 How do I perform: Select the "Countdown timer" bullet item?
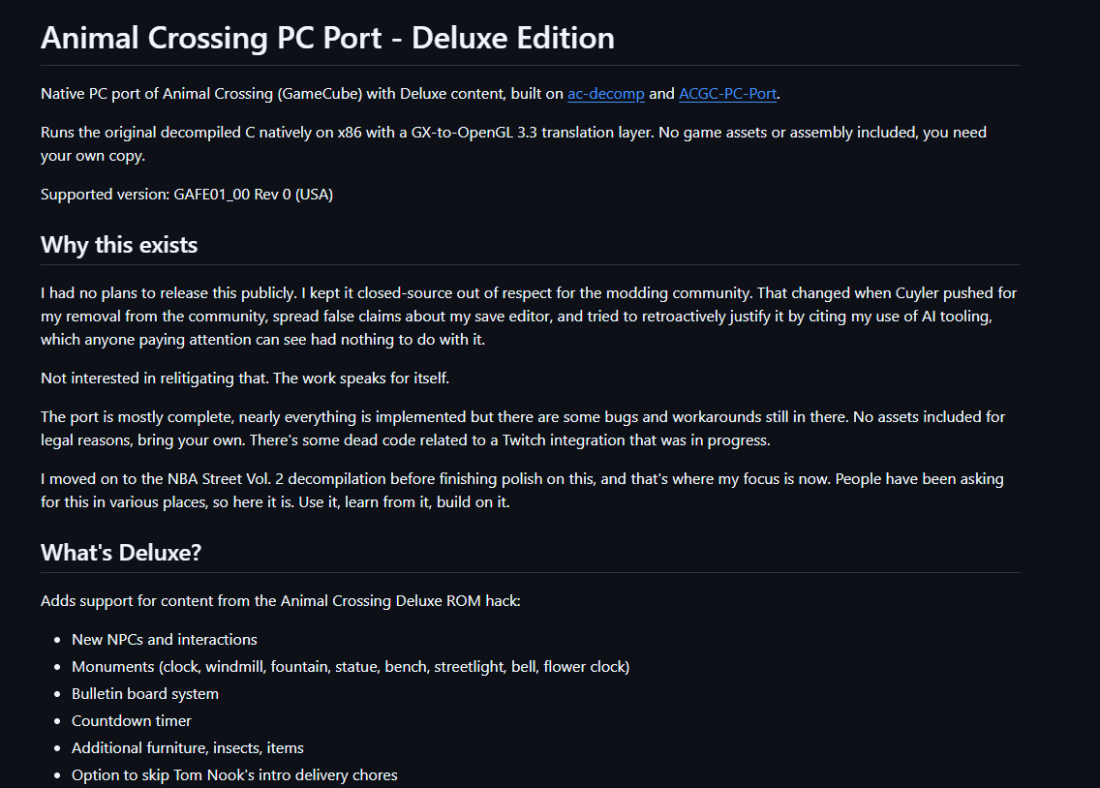(x=131, y=720)
